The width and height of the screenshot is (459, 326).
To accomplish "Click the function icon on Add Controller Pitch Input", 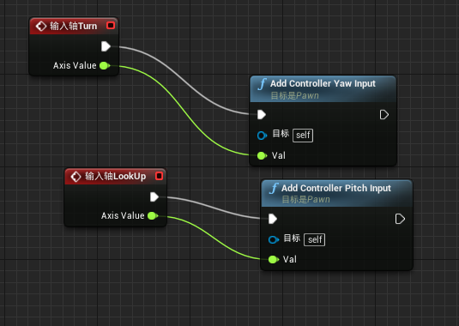I will coord(274,188).
